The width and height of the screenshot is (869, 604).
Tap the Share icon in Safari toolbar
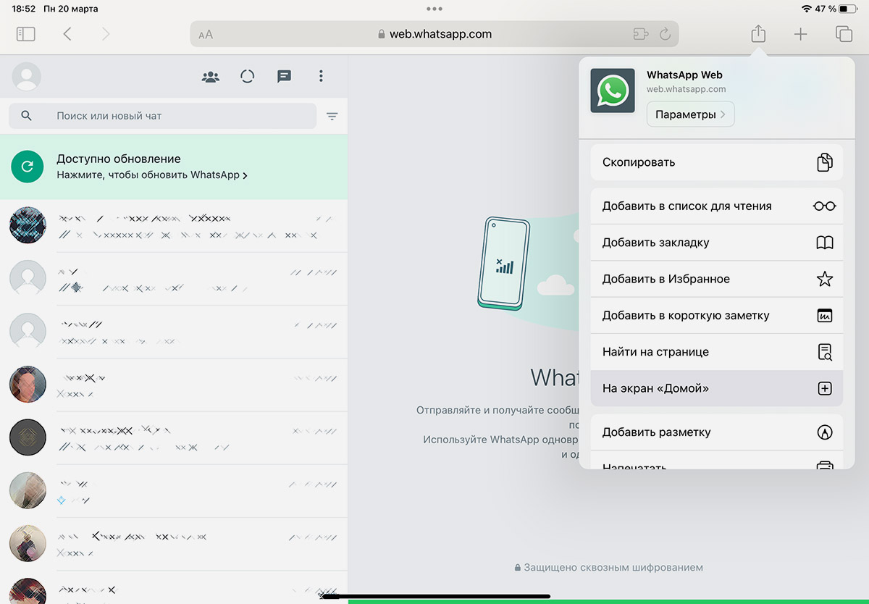point(758,33)
